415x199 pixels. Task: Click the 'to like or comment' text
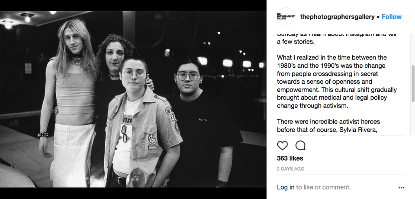tap(323, 187)
